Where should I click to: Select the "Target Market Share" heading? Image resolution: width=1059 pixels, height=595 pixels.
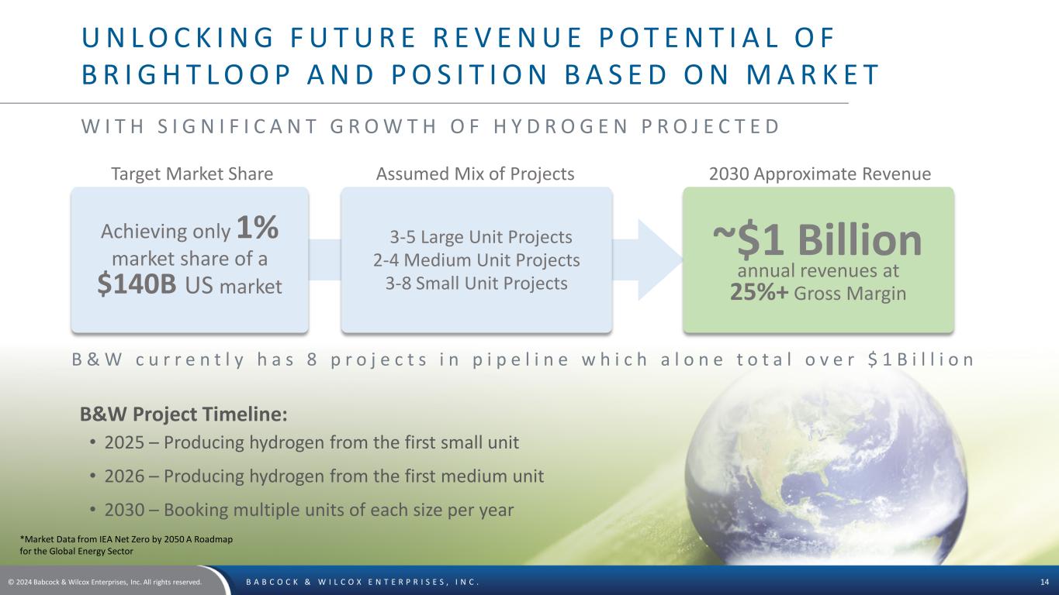coord(192,174)
